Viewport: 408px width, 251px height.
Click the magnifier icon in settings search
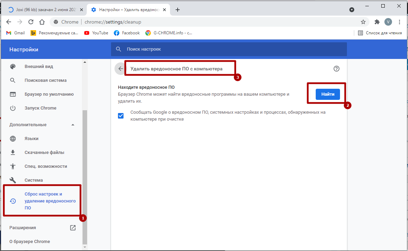[x=118, y=49]
